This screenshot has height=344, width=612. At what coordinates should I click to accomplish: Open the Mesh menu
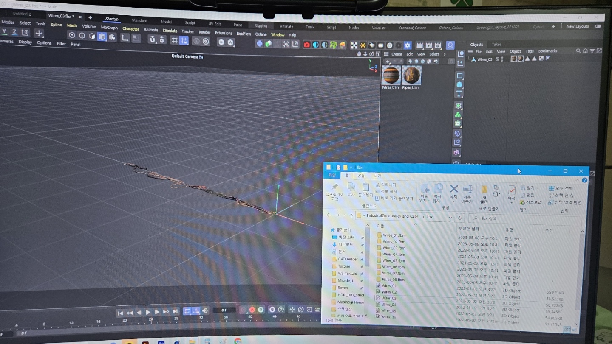[x=72, y=25]
